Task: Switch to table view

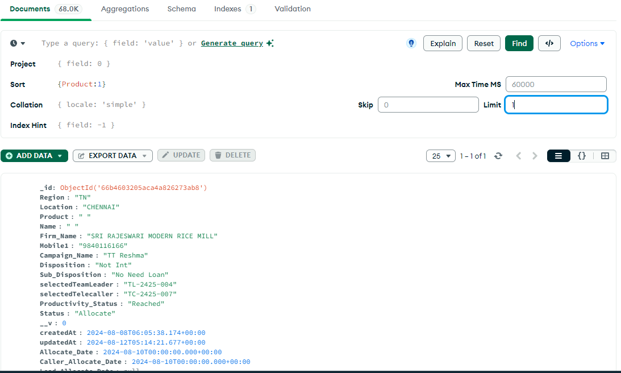Action: point(605,156)
